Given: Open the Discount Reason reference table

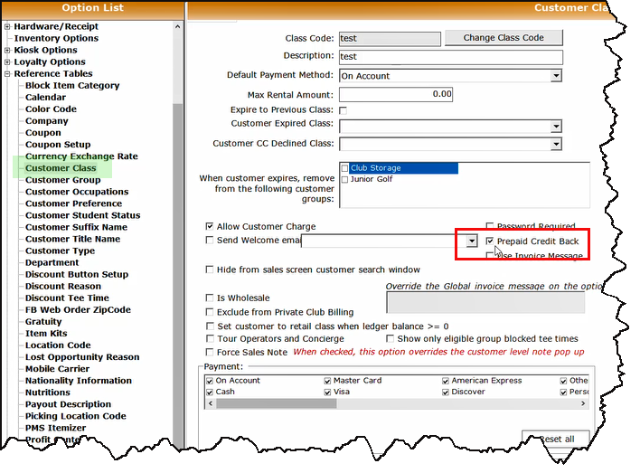Looking at the screenshot, I should tap(62, 286).
